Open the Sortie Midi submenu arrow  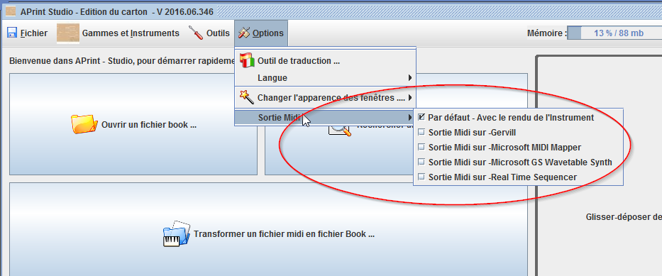(x=410, y=117)
